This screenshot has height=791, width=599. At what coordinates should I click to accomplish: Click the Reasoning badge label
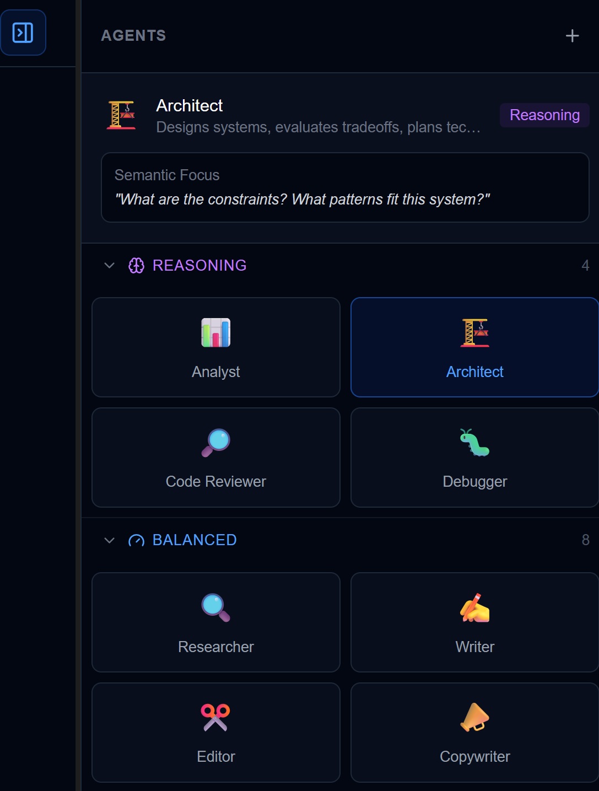click(544, 115)
